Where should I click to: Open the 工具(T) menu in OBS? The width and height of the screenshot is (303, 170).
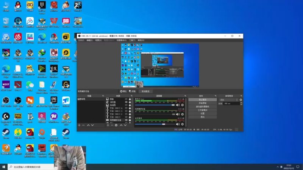pos(132,40)
